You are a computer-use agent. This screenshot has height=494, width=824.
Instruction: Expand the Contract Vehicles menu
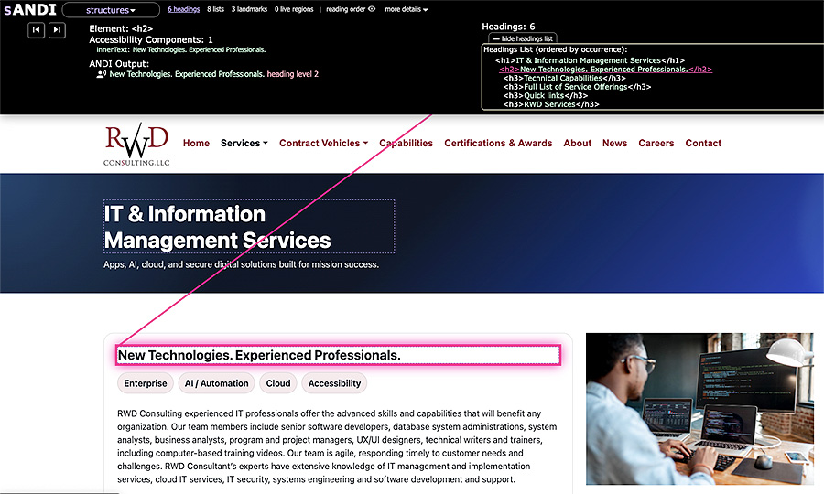click(x=324, y=144)
